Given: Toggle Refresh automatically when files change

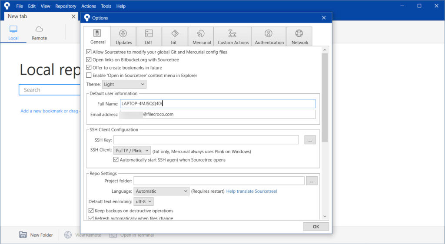Looking at the screenshot, I should [x=91, y=218].
